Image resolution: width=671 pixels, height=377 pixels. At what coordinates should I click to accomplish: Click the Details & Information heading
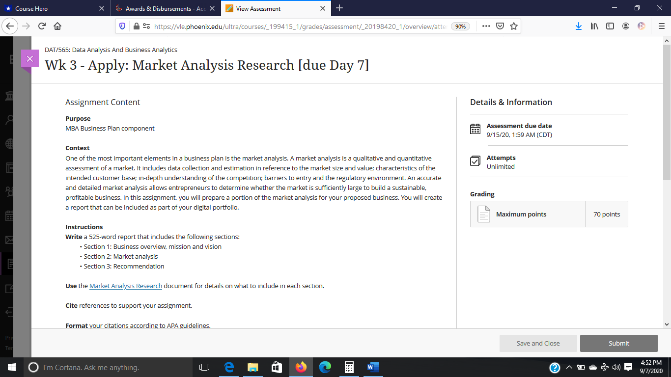pos(511,102)
